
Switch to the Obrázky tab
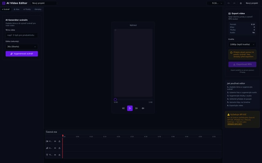click(x=38, y=9)
